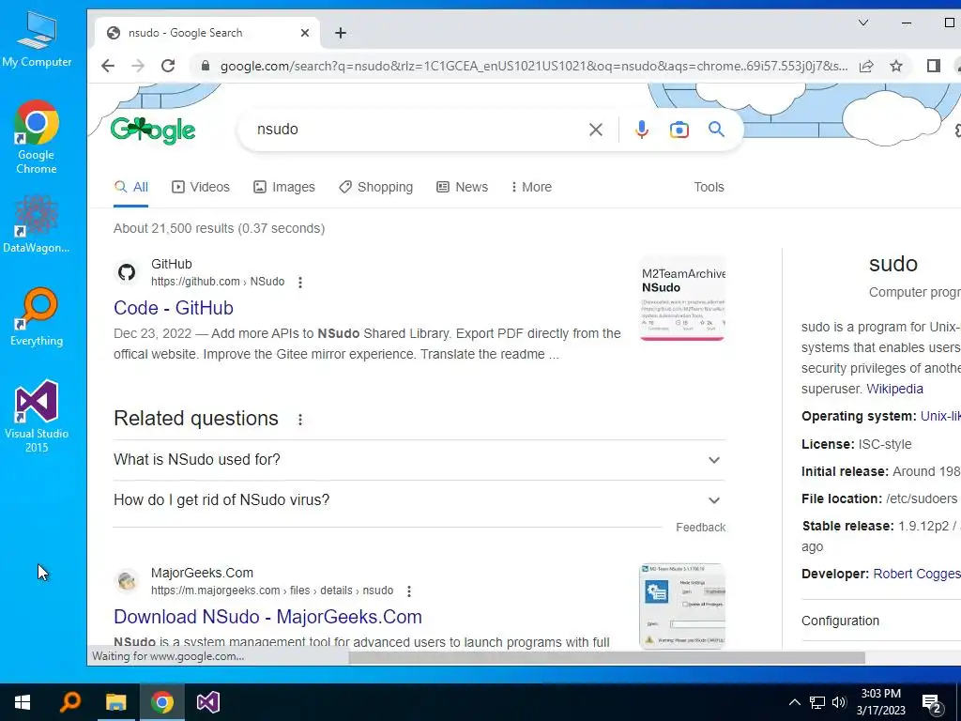Open search Tools button
This screenshot has width=961, height=721.
click(x=709, y=187)
